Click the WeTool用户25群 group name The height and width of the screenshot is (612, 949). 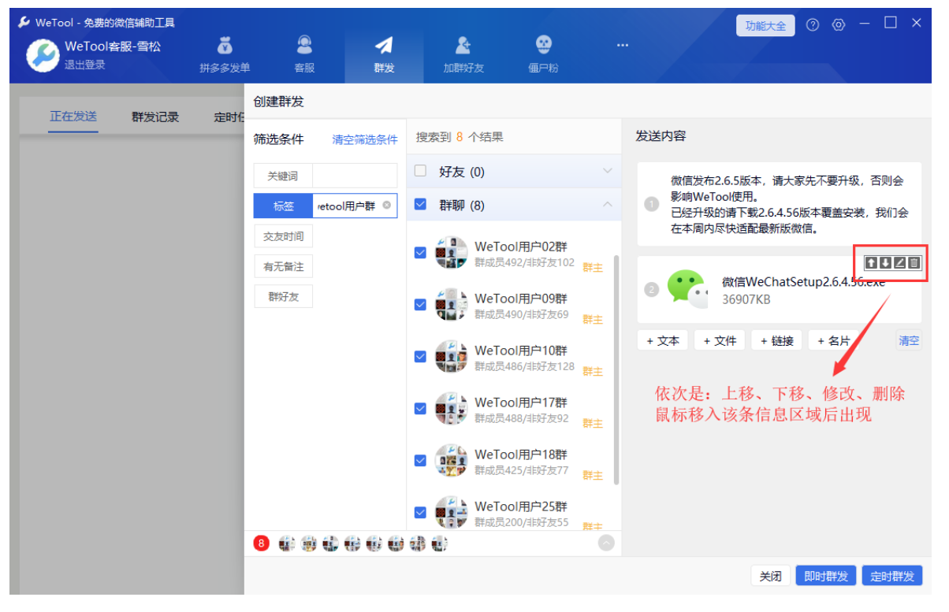tap(520, 506)
